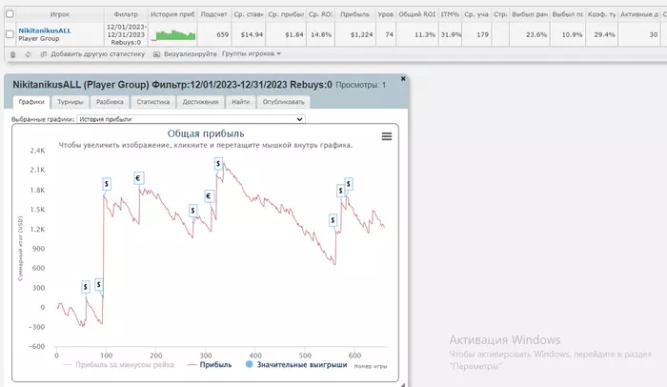Viewport: 667px width, 387px height.
Task: Open the NikitanikusALL player link
Action: [45, 31]
